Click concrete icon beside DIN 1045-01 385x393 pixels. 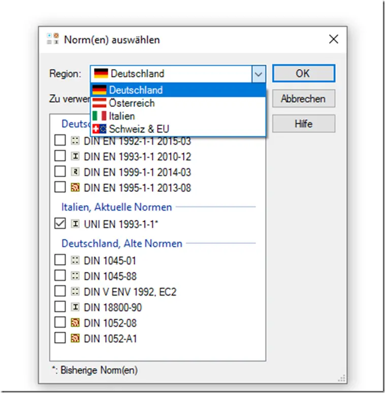click(75, 260)
